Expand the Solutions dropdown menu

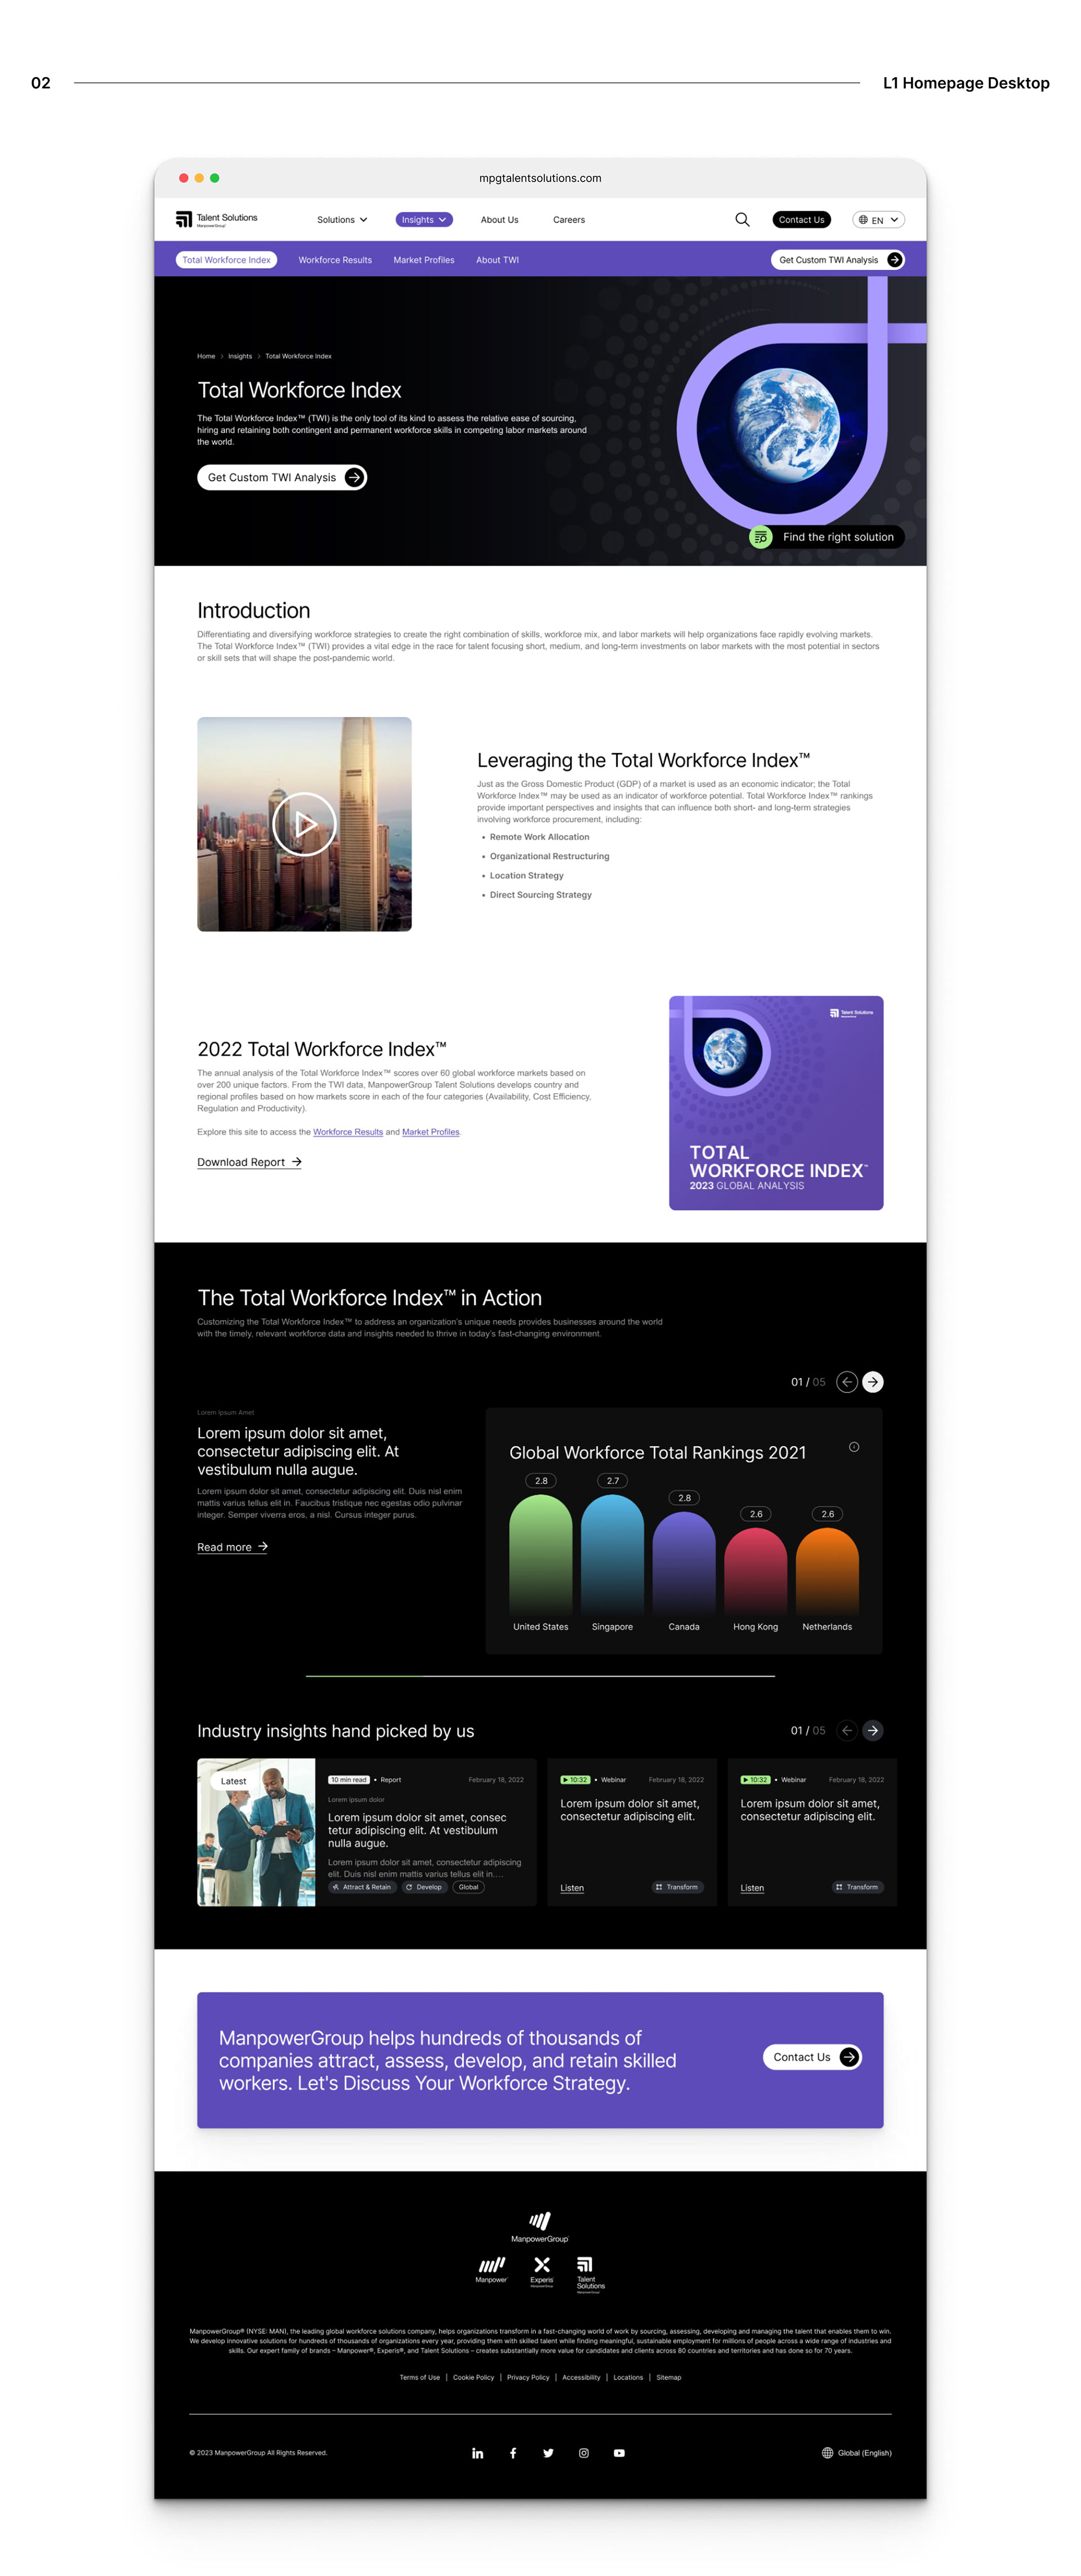click(x=342, y=220)
